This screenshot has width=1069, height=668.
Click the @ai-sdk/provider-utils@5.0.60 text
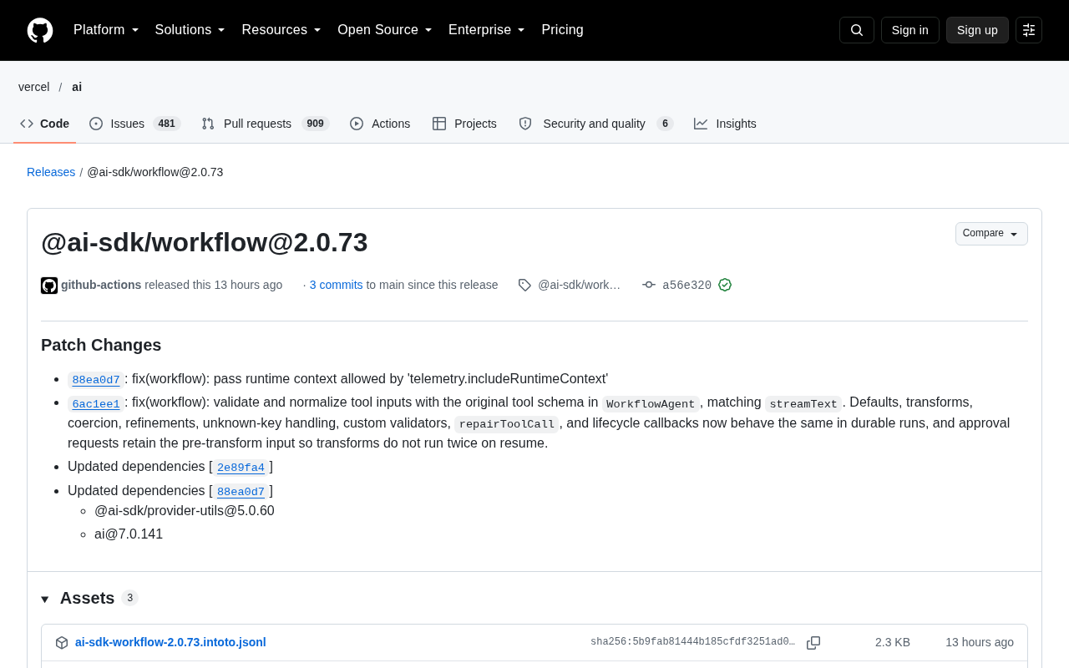[185, 510]
